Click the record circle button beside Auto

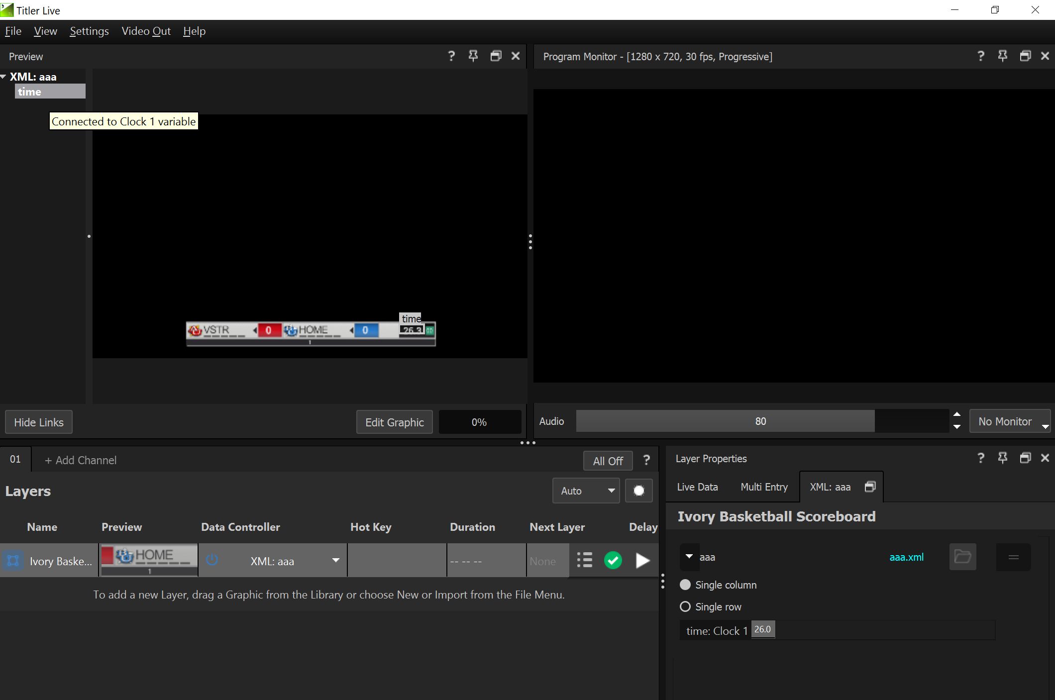point(638,491)
